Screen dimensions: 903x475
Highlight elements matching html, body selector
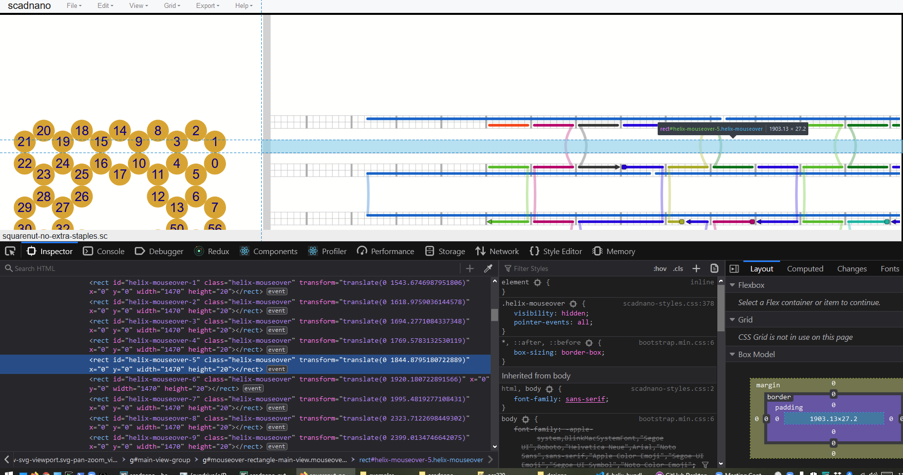(549, 389)
